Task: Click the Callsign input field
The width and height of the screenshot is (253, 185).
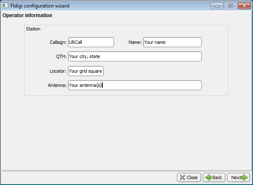Action: click(91, 42)
